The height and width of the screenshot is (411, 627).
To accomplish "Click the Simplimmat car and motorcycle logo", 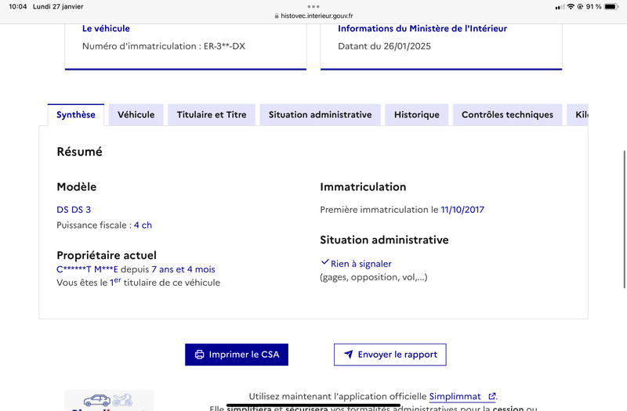I will coord(109,401).
